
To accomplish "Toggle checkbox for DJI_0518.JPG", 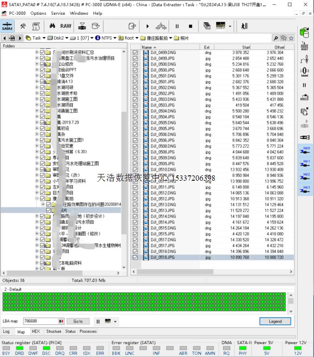I will click(x=136, y=257).
